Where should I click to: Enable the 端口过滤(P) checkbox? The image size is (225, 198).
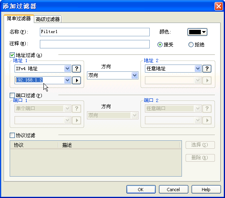pos(12,95)
